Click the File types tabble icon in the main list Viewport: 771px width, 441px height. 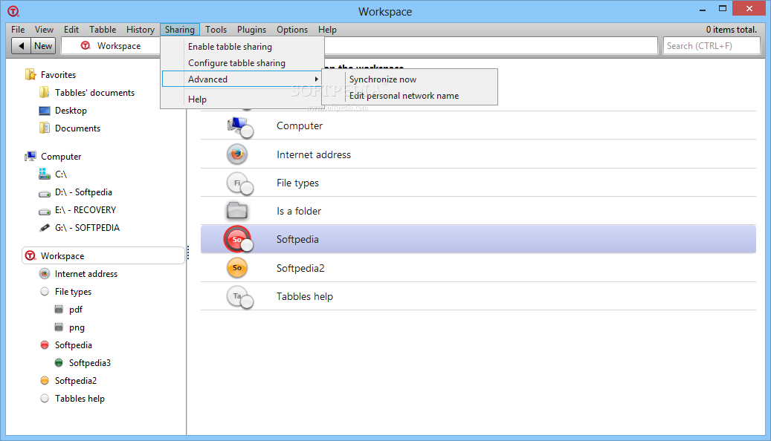pyautogui.click(x=239, y=183)
